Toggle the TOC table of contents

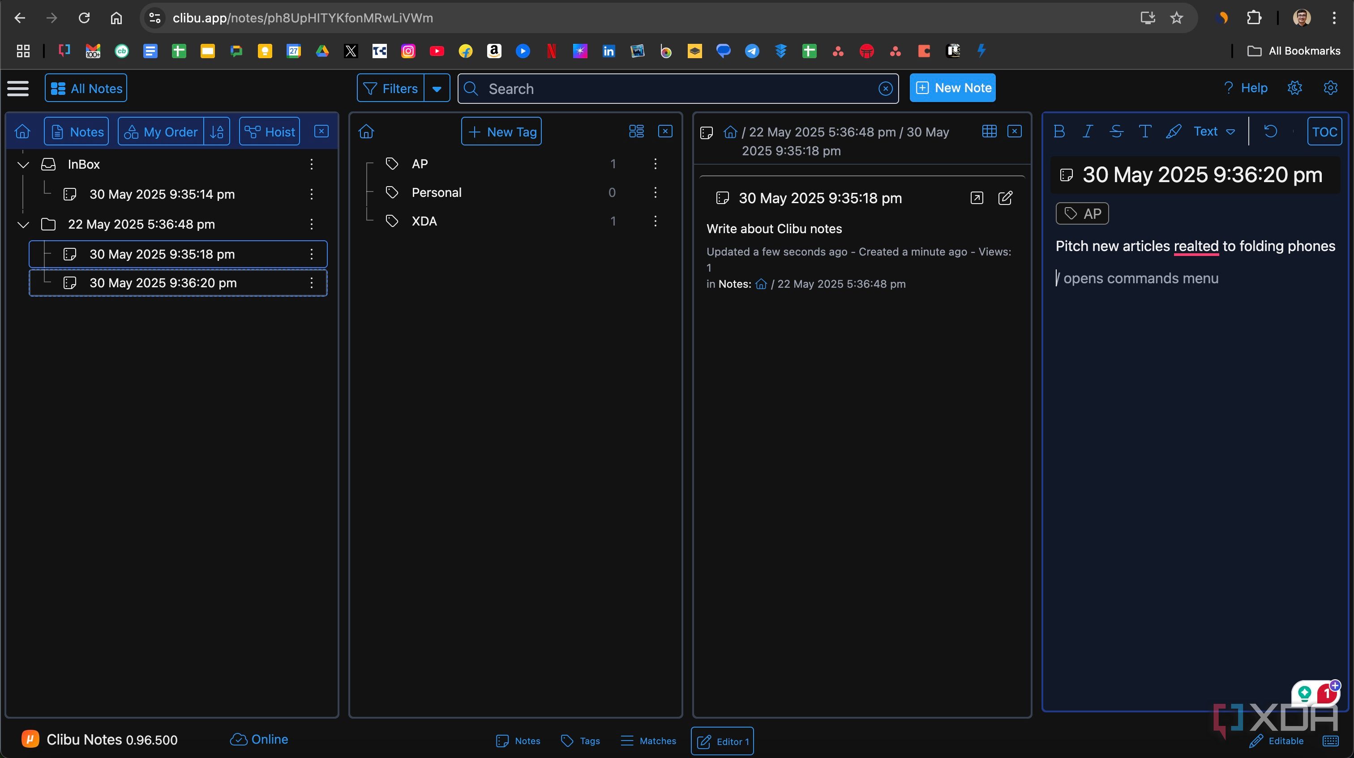pos(1324,131)
